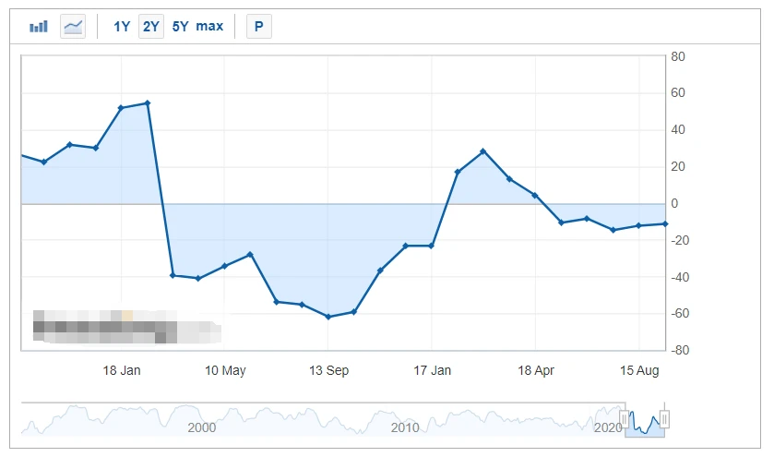Choose the 2Y time range
The image size is (774, 457).
coord(151,26)
